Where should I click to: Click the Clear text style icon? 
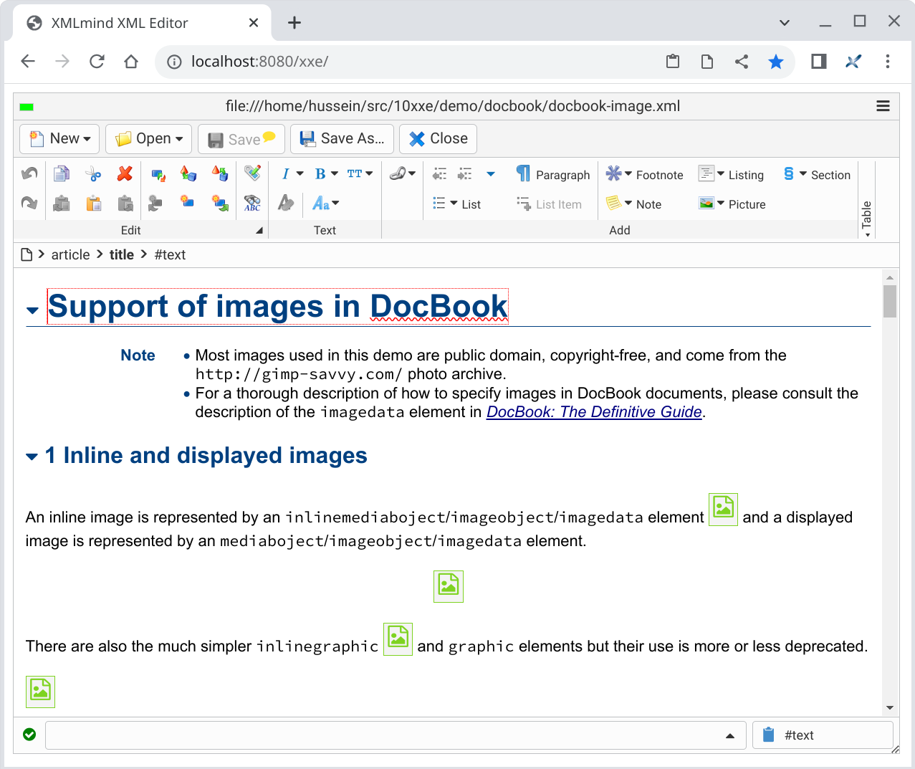coord(286,204)
